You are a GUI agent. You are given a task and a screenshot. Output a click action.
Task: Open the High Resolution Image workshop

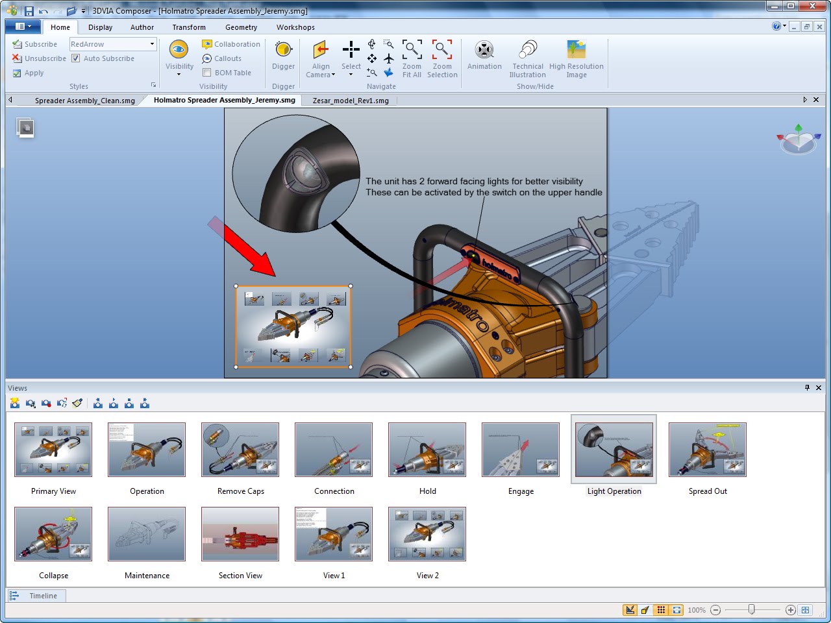(577, 57)
